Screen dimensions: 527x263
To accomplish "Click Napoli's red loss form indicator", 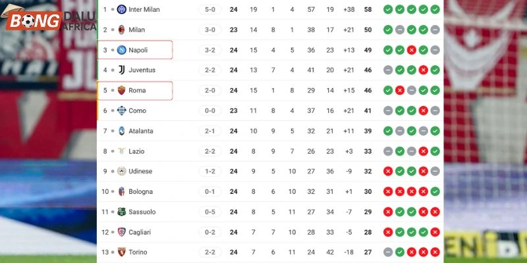I will pyautogui.click(x=411, y=50).
